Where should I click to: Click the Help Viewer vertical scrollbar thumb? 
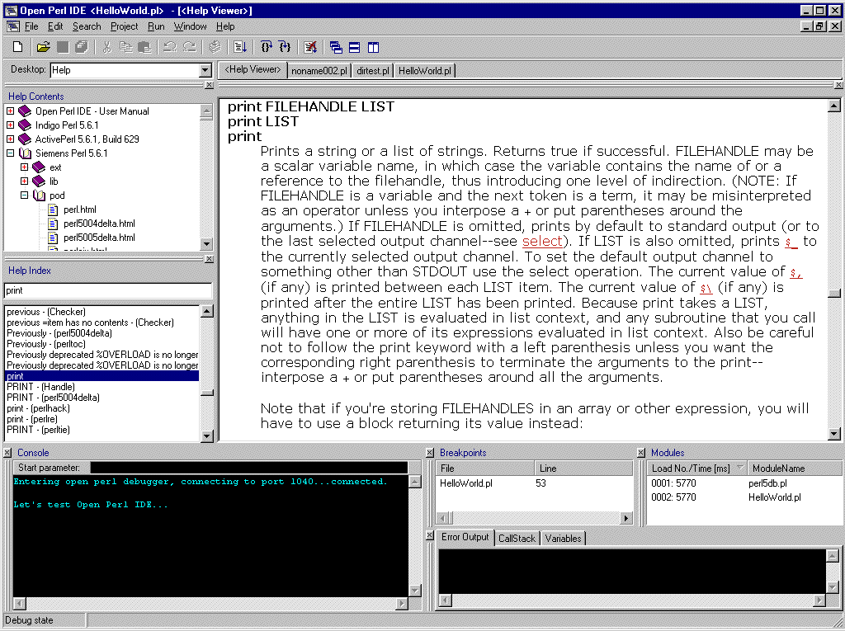coord(834,293)
